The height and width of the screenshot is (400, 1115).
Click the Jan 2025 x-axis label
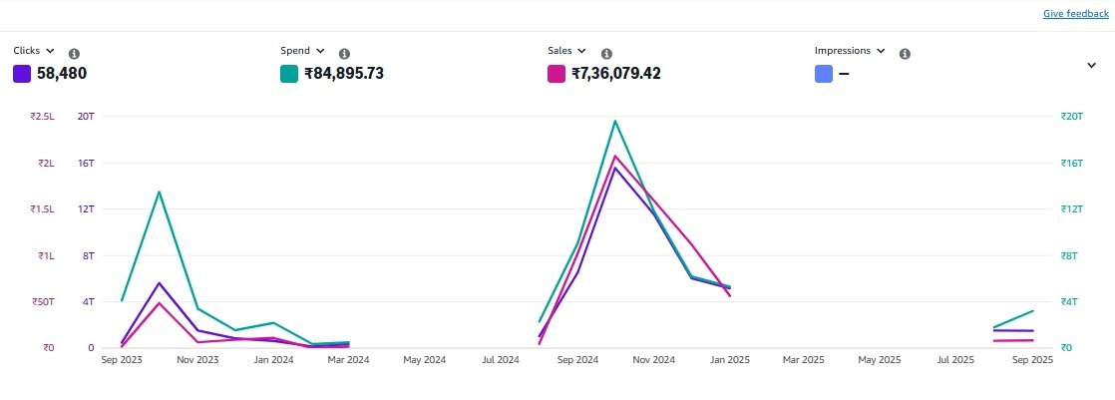tap(729, 359)
